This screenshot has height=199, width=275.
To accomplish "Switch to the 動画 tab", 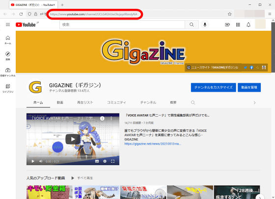I will click(60, 102).
